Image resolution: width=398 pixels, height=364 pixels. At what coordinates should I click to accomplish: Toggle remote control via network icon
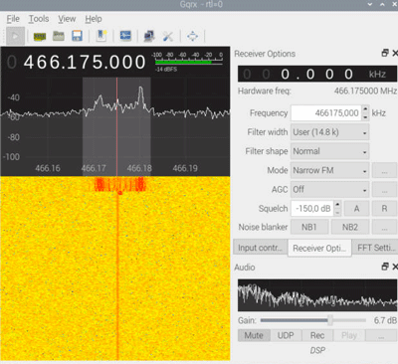point(149,36)
